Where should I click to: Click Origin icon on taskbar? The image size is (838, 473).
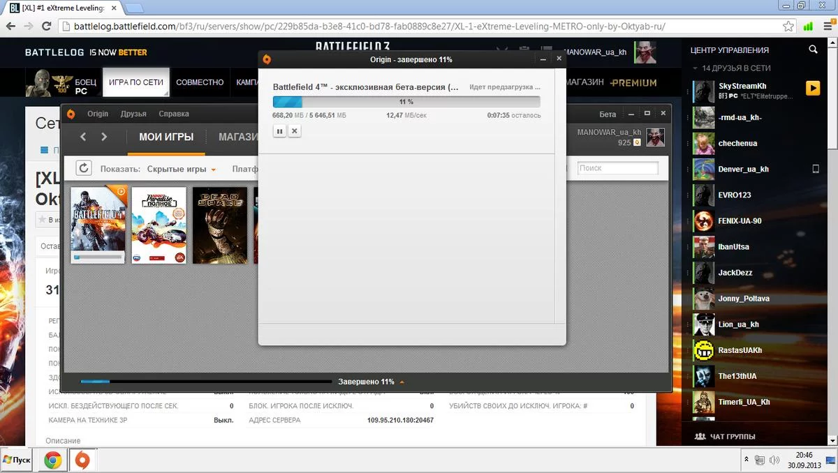(82, 460)
